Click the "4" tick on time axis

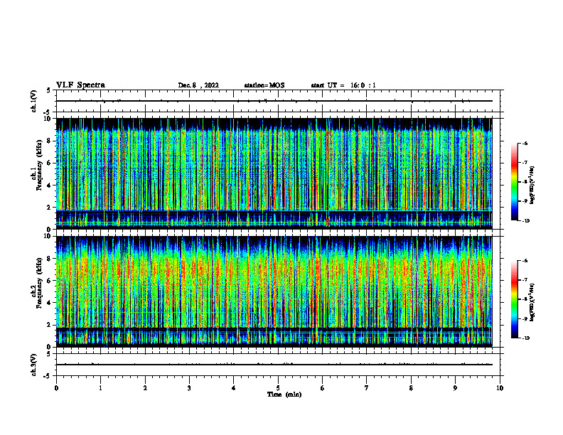coord(234,388)
